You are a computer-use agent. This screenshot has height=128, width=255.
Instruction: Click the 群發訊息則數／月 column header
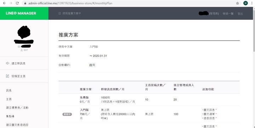pyautogui.click(x=113, y=89)
